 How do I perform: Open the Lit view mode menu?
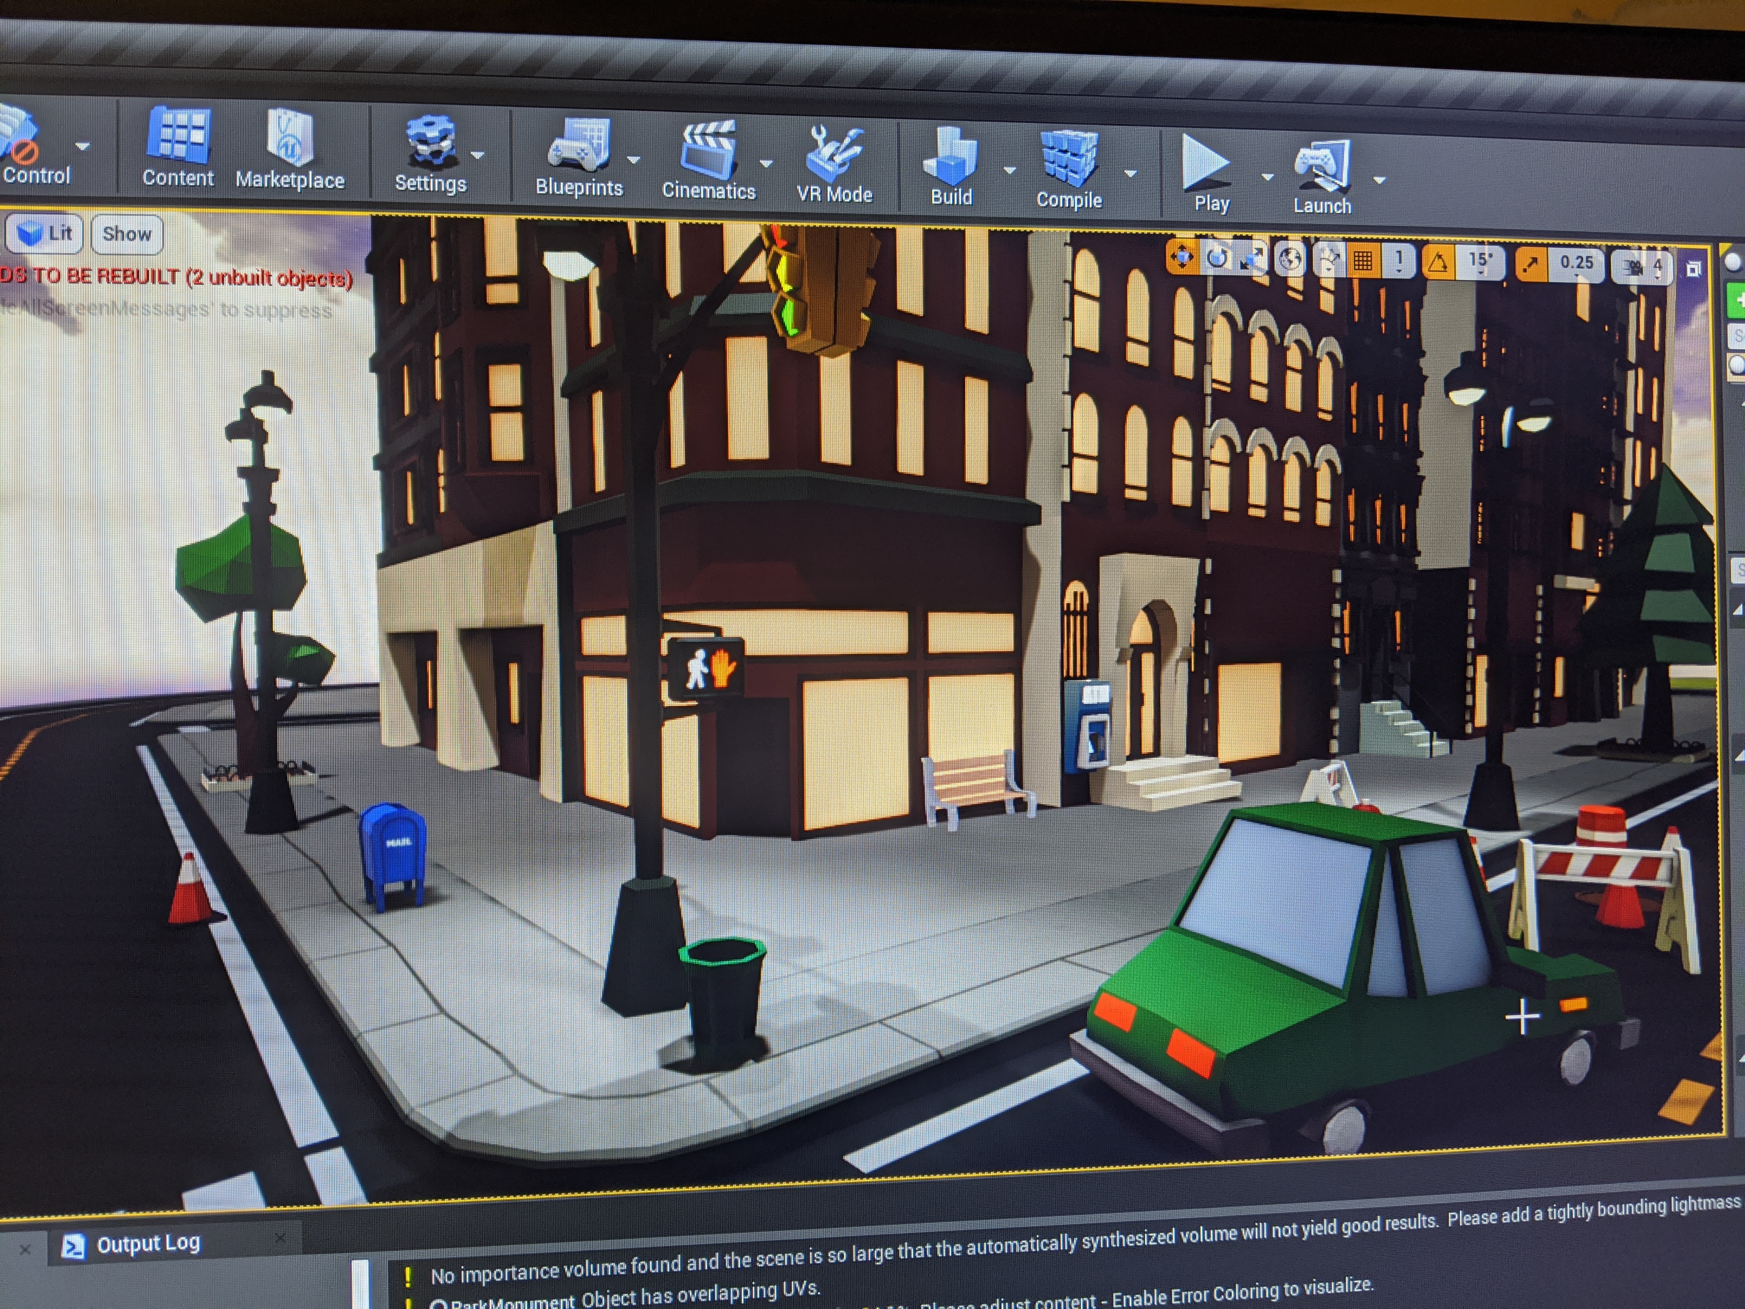coord(45,234)
